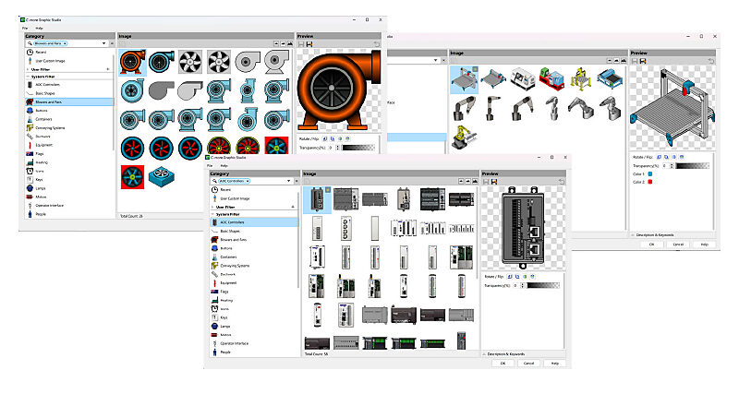Expand category dropdown arrow in robot images window
739x394 pixels.
(x=436, y=60)
